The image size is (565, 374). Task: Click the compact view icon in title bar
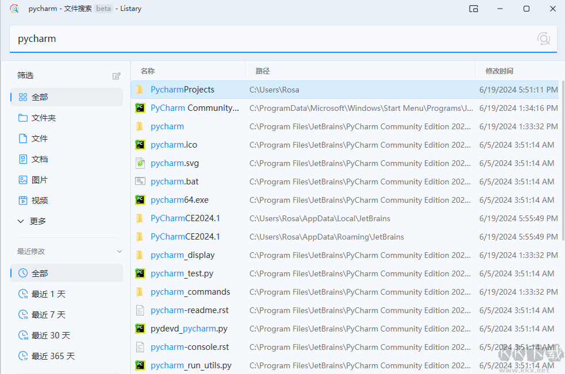click(x=474, y=9)
